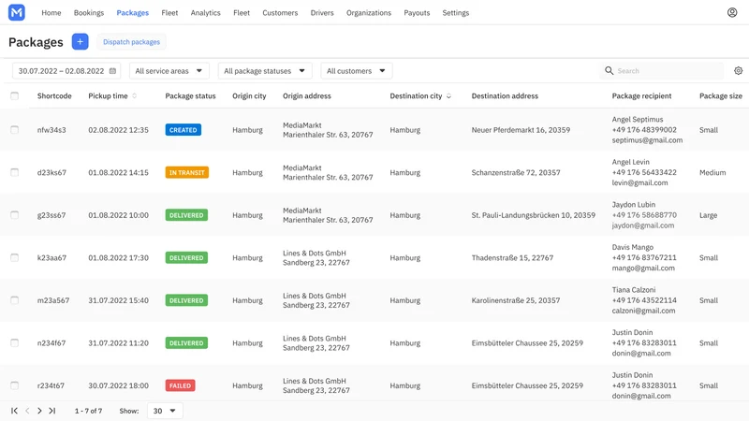This screenshot has height=421, width=749.
Task: Go to first page pagination icon
Action: [x=14, y=411]
